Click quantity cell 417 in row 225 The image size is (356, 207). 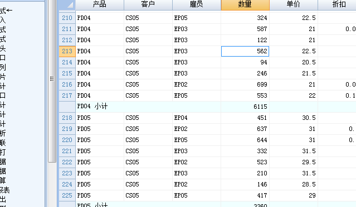(245, 195)
